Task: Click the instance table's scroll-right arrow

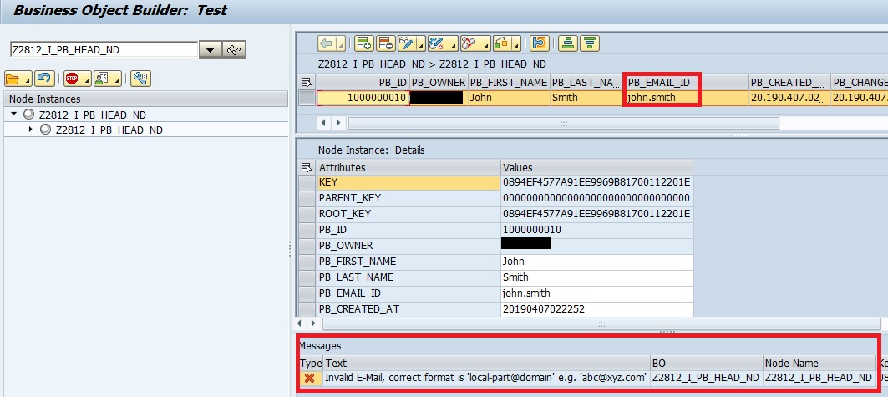Action: pos(338,122)
